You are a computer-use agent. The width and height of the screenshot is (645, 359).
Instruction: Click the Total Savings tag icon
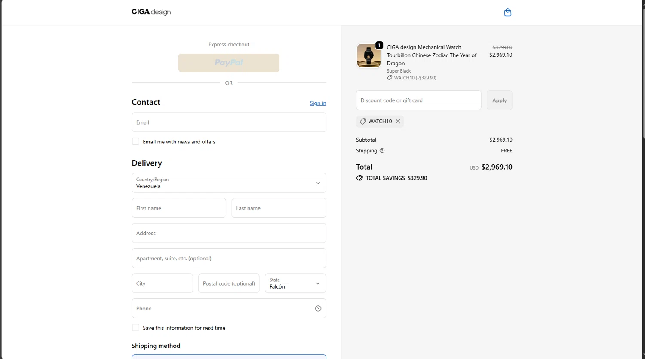pos(359,178)
